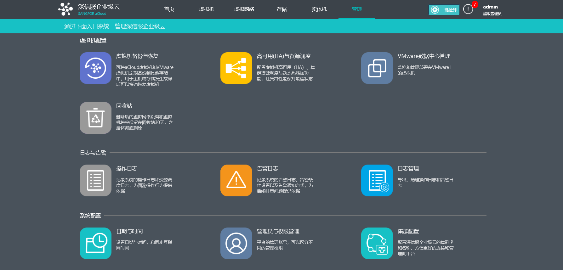This screenshot has height=270, width=563.
Task: Click the 一键检测 one-click check button
Action: click(444, 10)
